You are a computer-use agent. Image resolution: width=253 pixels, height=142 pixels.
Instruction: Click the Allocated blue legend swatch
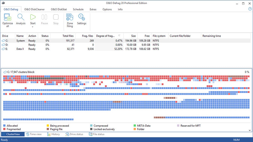click(4, 126)
